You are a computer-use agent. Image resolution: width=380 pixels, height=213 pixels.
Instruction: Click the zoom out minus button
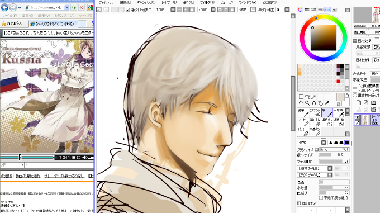tap(179, 10)
